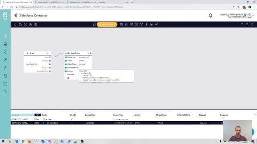The image size is (257, 144).
Task: Select the ObjectName property value Contact
Action: (82, 64)
